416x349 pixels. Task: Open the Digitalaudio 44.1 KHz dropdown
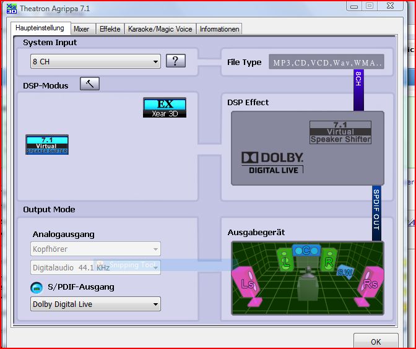(95, 267)
